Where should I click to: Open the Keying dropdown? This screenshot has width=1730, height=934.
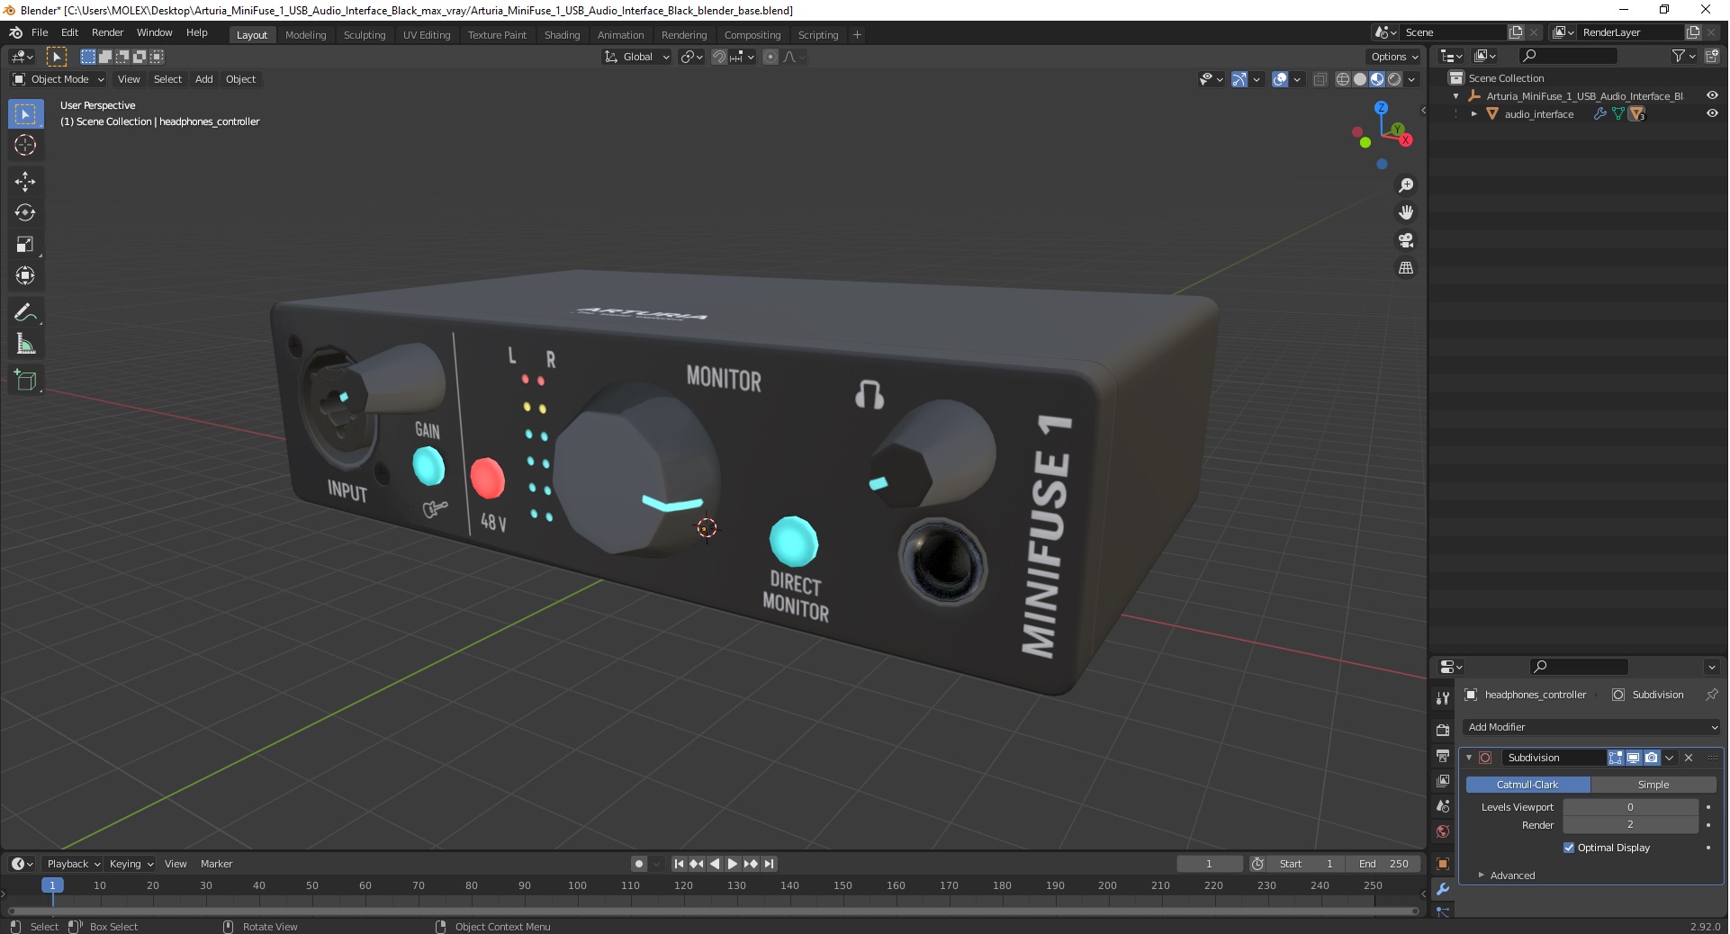coord(131,864)
